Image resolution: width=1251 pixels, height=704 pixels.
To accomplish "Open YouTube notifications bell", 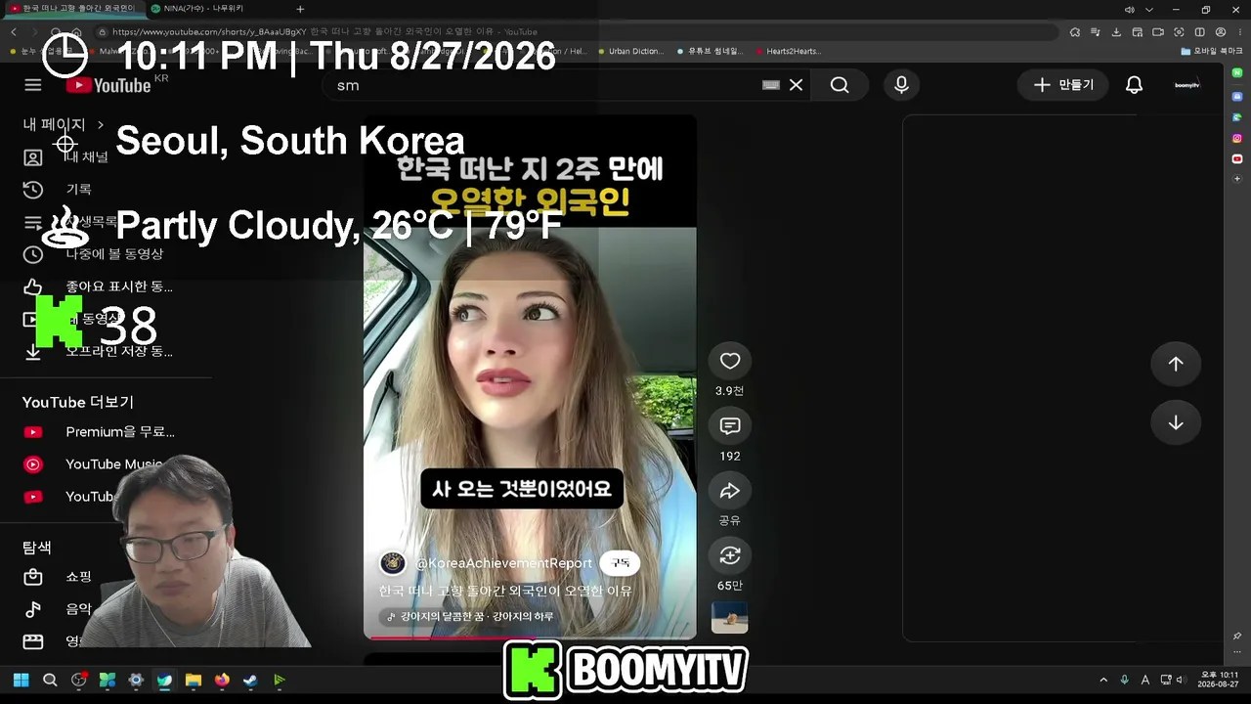I will pos(1134,85).
